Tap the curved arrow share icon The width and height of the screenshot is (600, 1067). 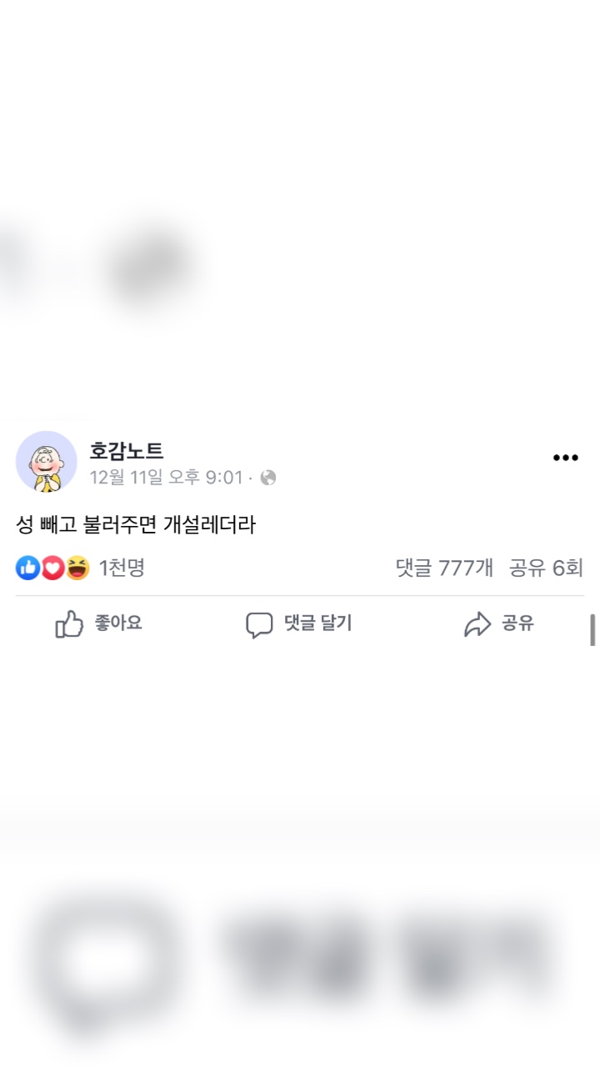(477, 624)
